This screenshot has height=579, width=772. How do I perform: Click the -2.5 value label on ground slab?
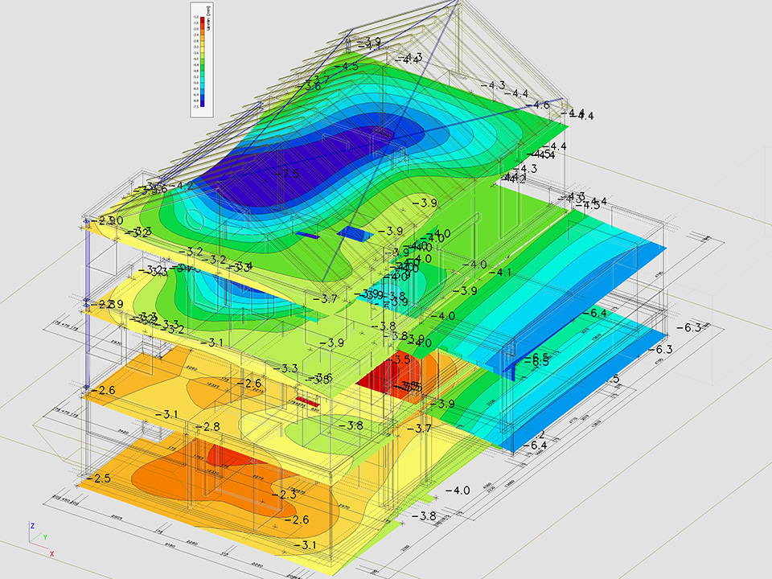101,478
